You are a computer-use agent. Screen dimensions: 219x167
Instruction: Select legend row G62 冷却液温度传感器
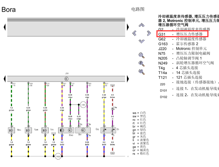click(182, 39)
